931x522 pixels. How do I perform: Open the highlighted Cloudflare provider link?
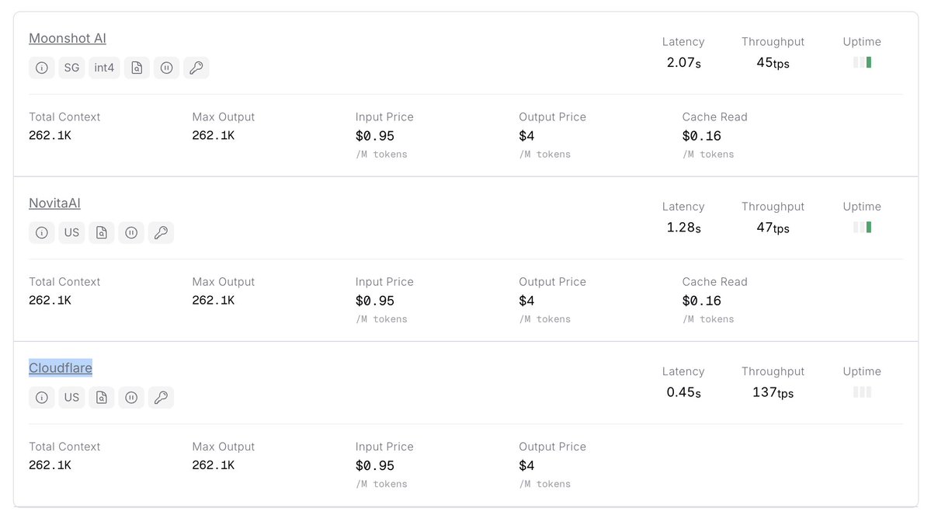(61, 367)
